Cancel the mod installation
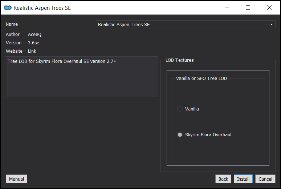The height and width of the screenshot is (189, 281). coord(265,179)
